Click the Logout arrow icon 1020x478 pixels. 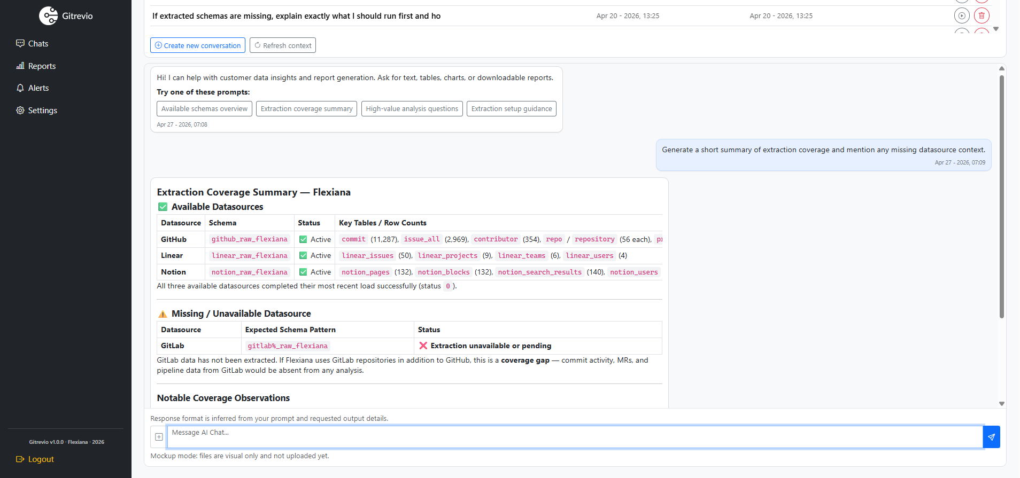(20, 459)
